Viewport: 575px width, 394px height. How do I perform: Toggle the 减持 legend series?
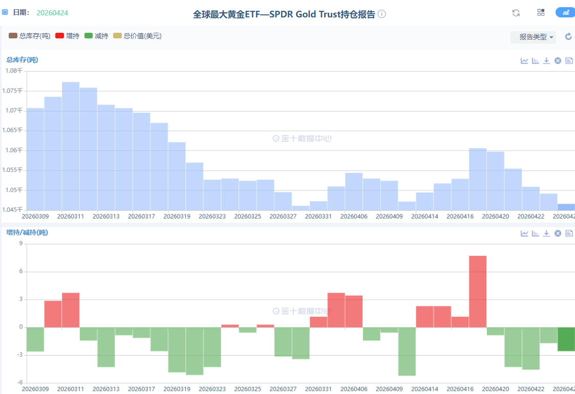(x=96, y=36)
